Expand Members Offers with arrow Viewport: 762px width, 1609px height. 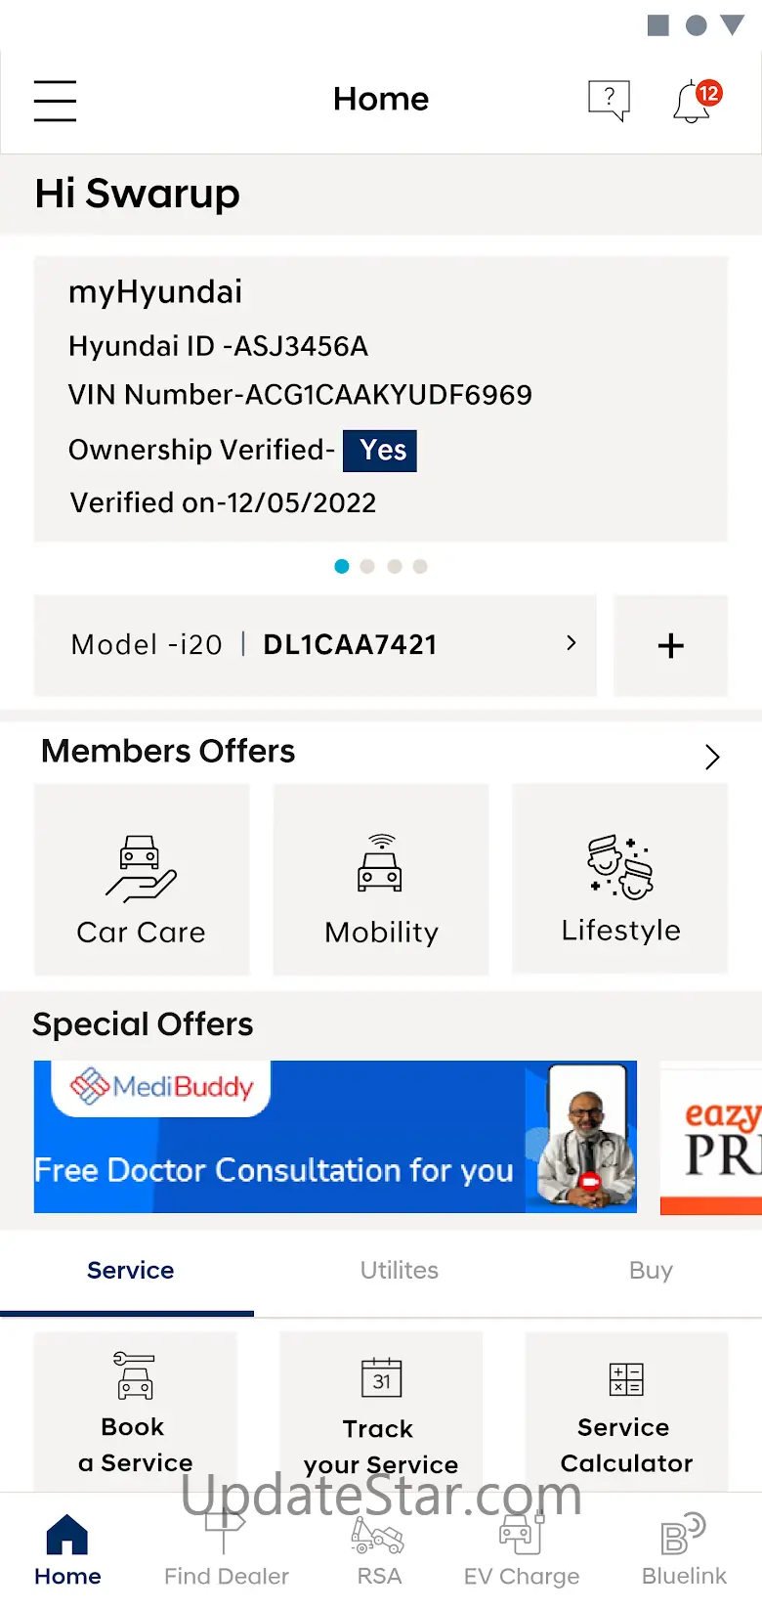[x=712, y=757]
